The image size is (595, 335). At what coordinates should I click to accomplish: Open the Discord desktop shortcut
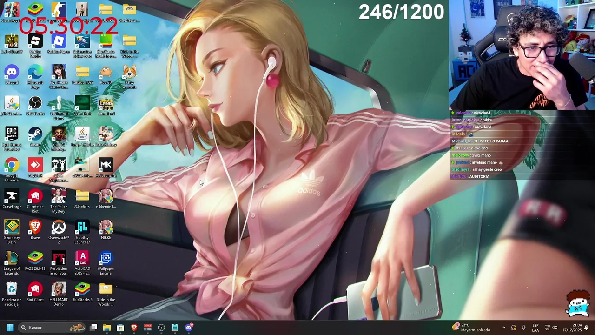(12, 75)
